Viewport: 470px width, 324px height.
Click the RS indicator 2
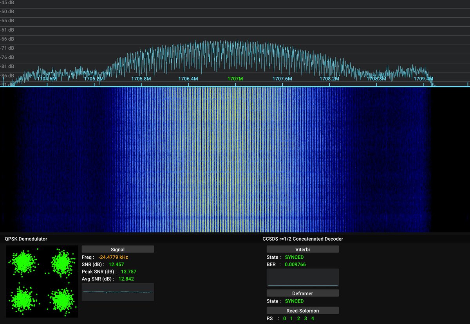(298, 319)
